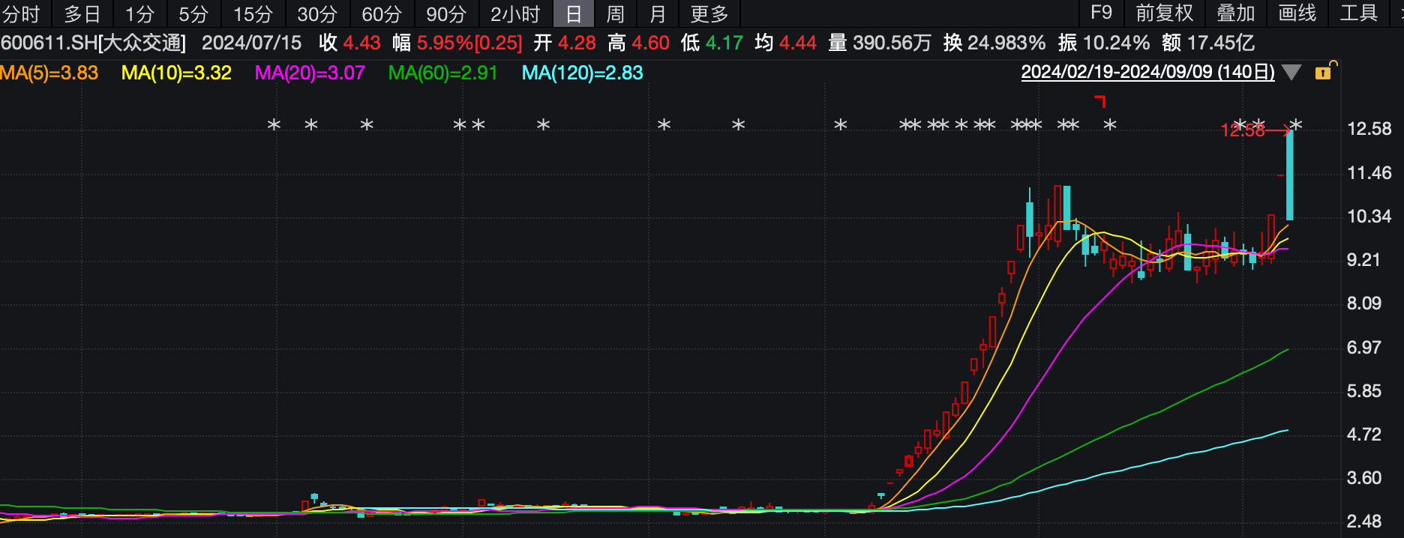
Task: Select the 1分 period tab
Action: [139, 13]
